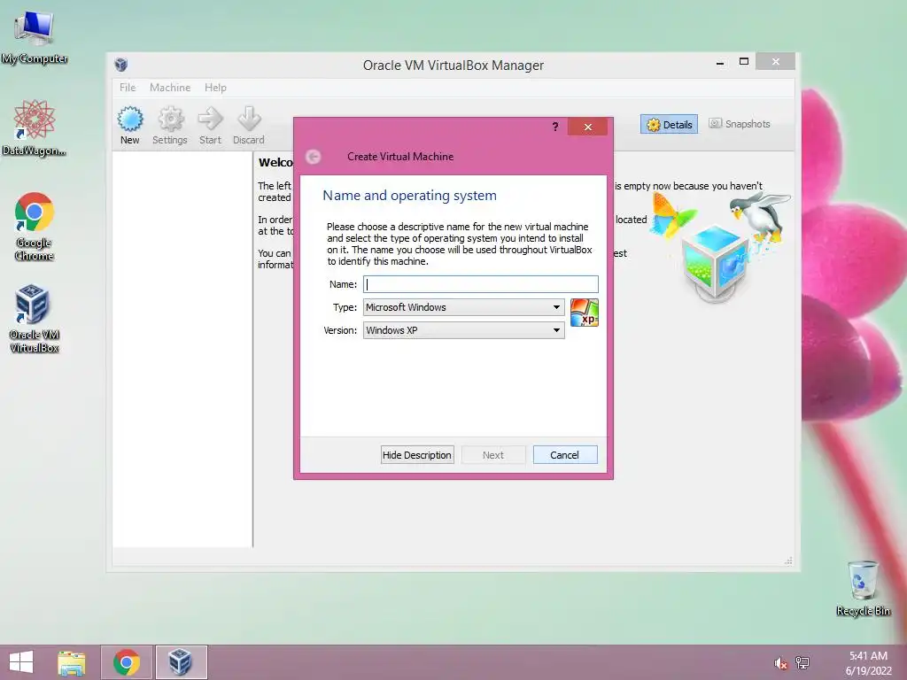Switch to Details view
The height and width of the screenshot is (680, 907).
point(670,124)
